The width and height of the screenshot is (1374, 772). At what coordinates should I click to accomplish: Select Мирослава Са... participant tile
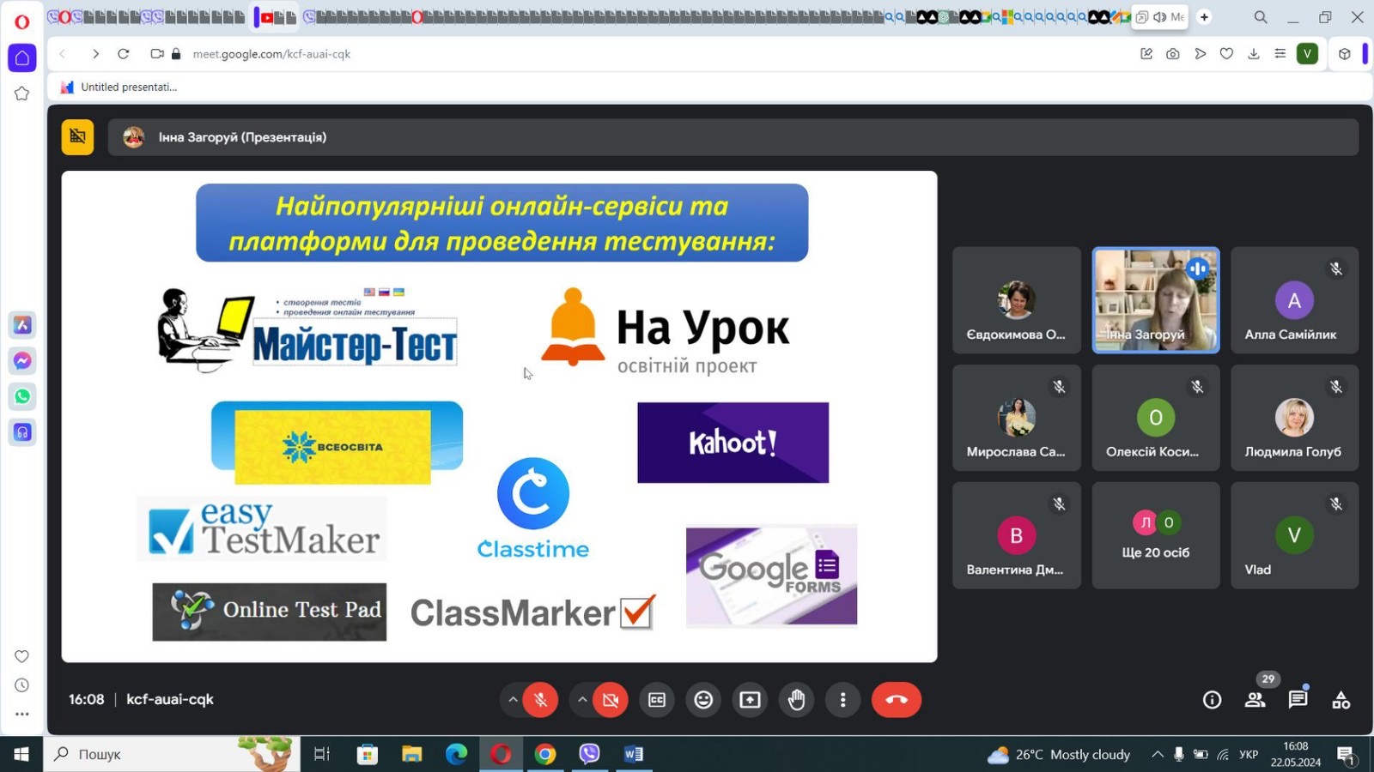click(1017, 418)
